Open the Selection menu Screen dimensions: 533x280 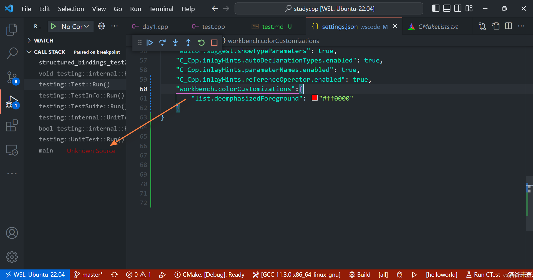click(71, 9)
